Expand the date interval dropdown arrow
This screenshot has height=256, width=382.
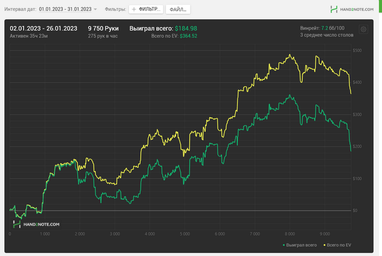point(95,9)
